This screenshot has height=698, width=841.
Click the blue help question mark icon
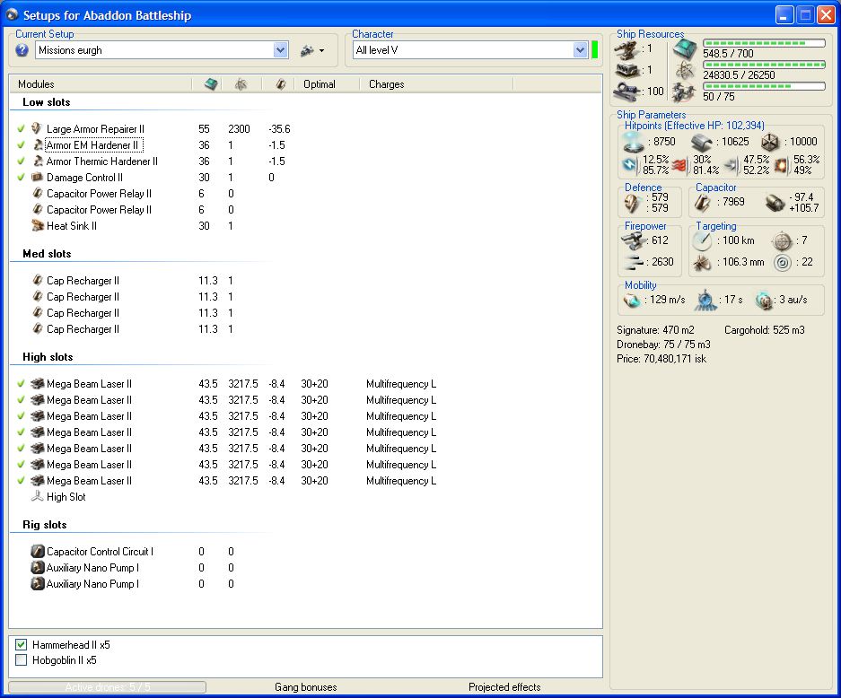coord(22,50)
